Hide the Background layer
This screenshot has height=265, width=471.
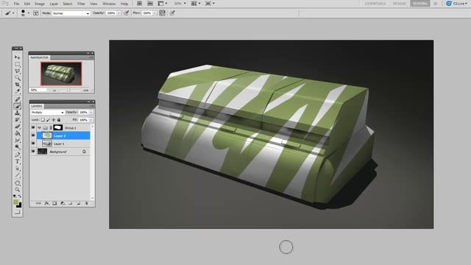click(33, 152)
